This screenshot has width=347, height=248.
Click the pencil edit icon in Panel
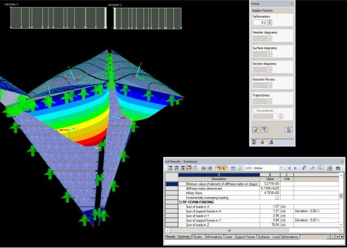click(x=256, y=130)
